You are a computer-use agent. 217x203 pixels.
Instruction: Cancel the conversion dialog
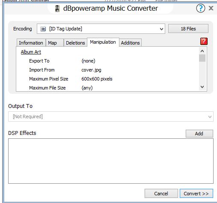coord(161,194)
